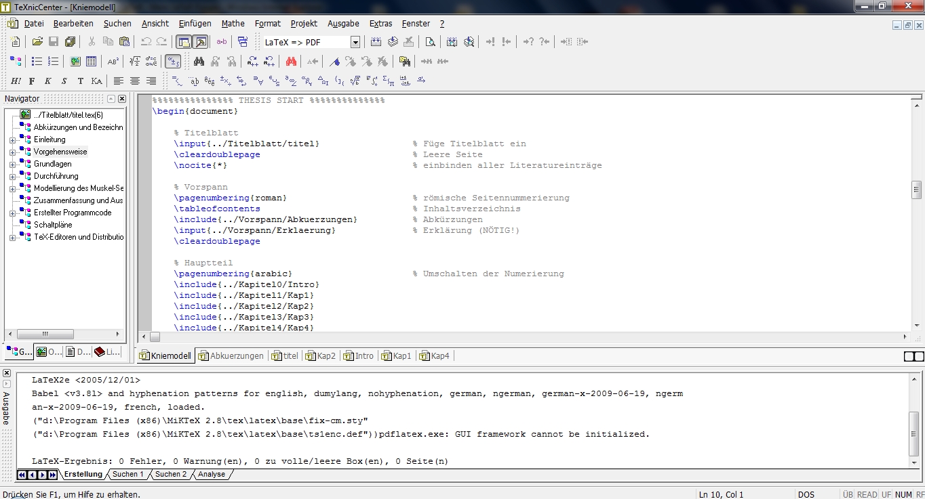Open the Ausgabe menu
The width and height of the screenshot is (925, 499).
tap(344, 23)
